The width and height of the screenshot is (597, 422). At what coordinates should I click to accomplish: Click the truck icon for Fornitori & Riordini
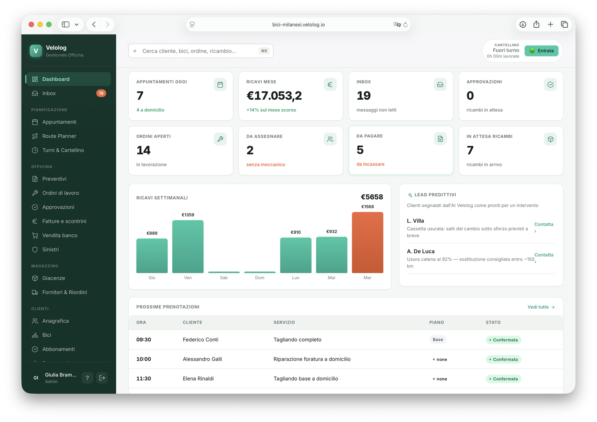click(35, 292)
